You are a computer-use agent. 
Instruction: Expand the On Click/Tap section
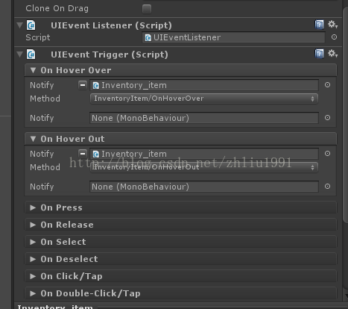(180, 276)
